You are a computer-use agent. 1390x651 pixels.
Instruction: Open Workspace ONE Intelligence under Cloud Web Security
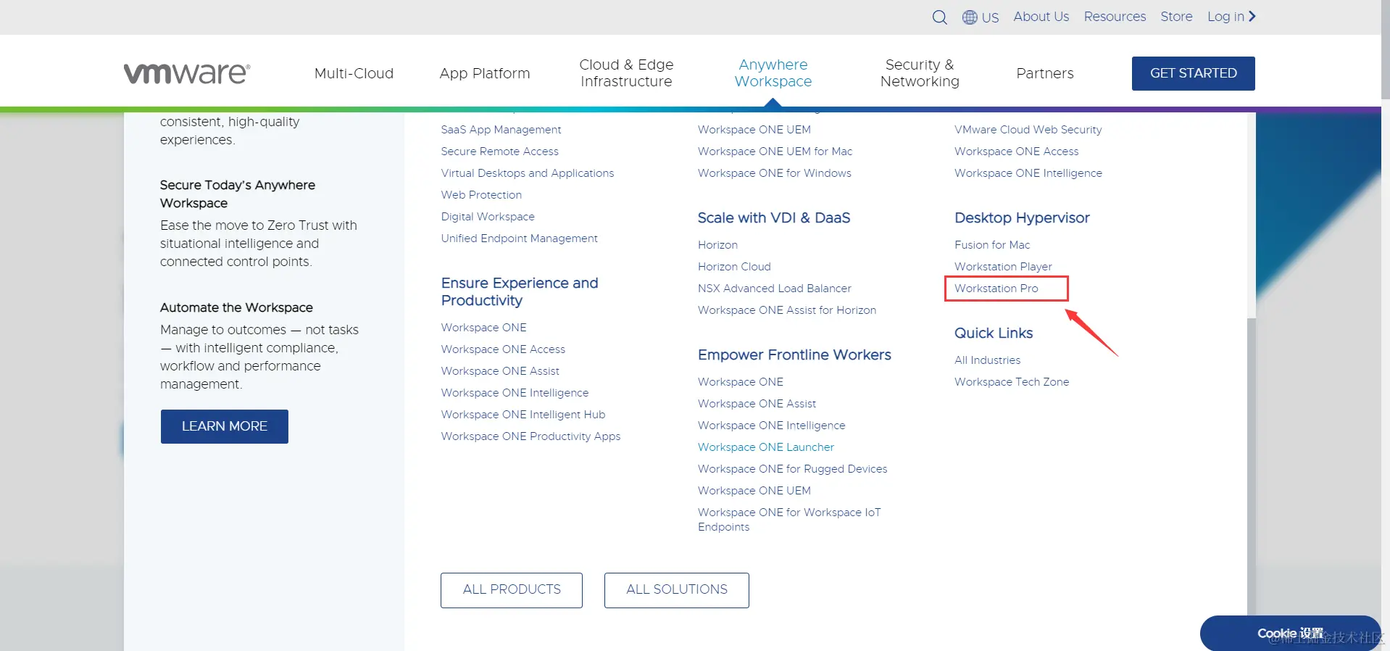[1028, 173]
